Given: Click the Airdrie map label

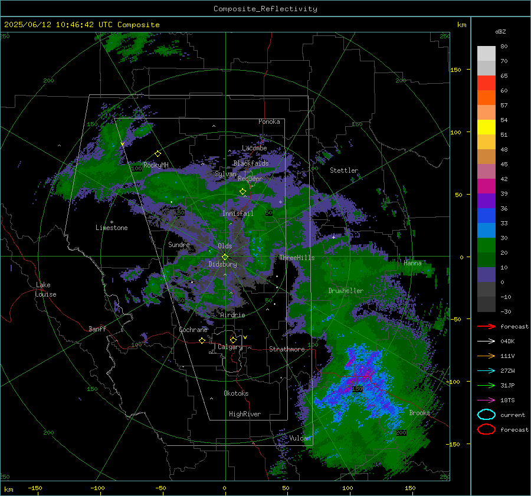Looking at the screenshot, I should pyautogui.click(x=232, y=315).
